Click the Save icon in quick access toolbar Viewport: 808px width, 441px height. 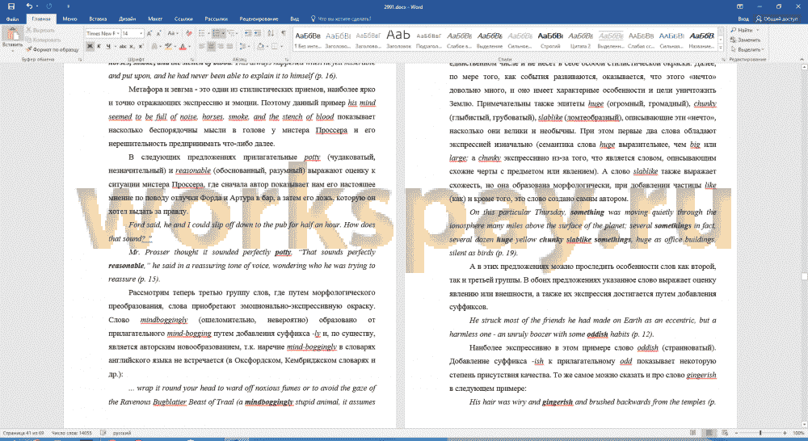click(11, 6)
